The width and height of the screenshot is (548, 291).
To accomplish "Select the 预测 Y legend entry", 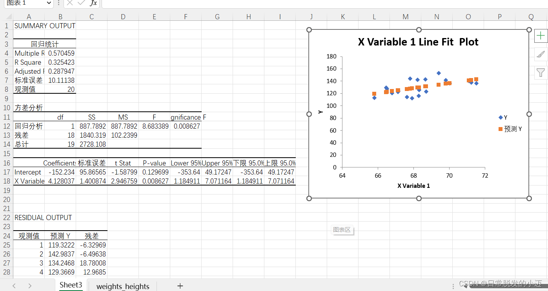I will [510, 129].
